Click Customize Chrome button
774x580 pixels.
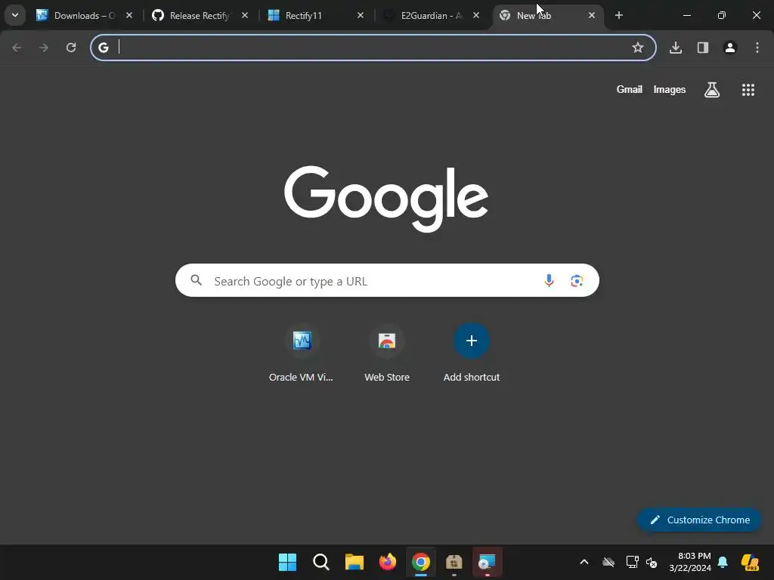pos(699,520)
